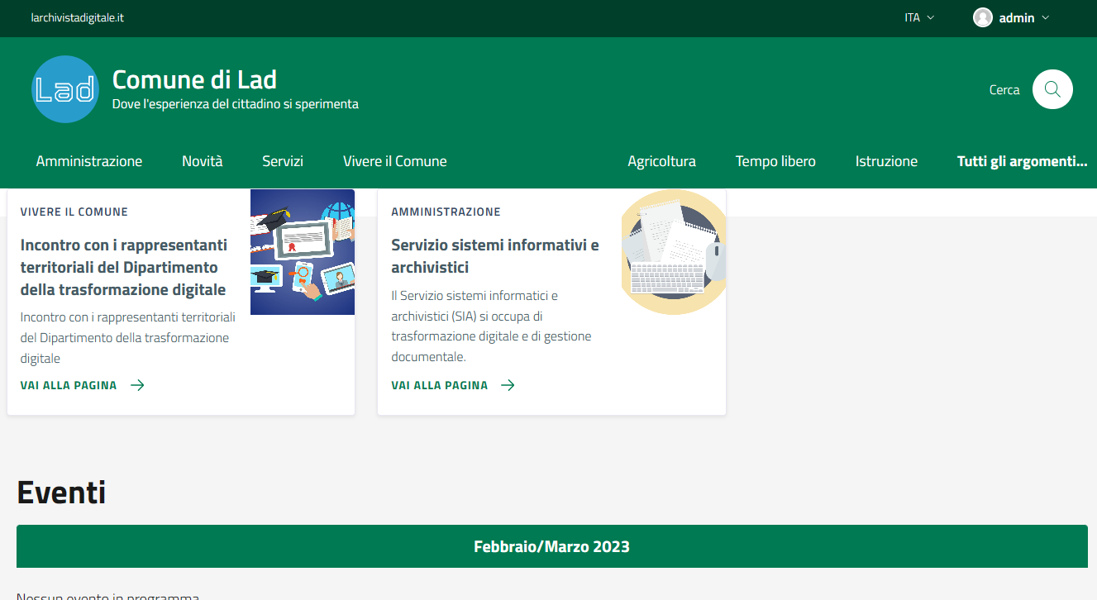
Task: Click the Eventi section heading
Action: (61, 492)
